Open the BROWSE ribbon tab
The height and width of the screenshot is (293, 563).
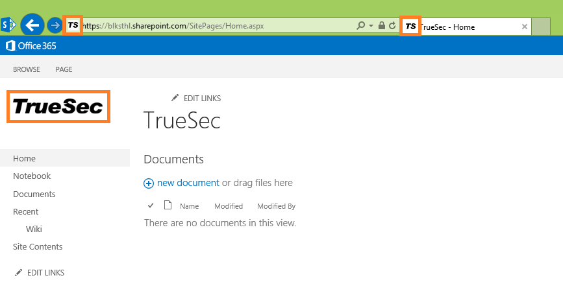27,69
